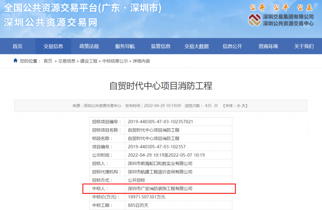The image size is (322, 210).
Task: Open 中标结果公示 breadcrumb link
Action: coord(115,61)
